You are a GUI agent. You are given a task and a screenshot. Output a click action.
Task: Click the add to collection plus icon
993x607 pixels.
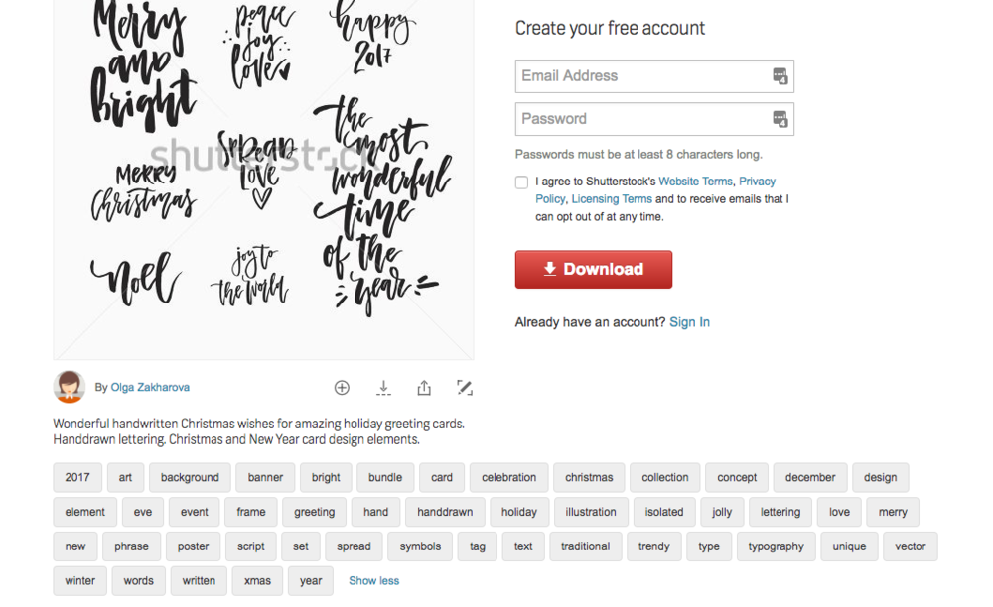click(342, 388)
